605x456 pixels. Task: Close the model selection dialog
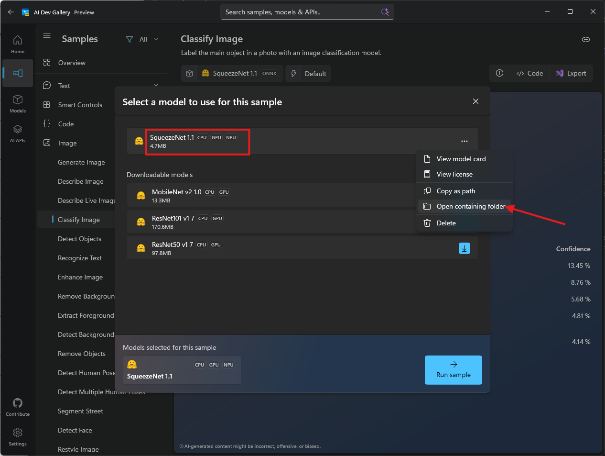(x=475, y=101)
